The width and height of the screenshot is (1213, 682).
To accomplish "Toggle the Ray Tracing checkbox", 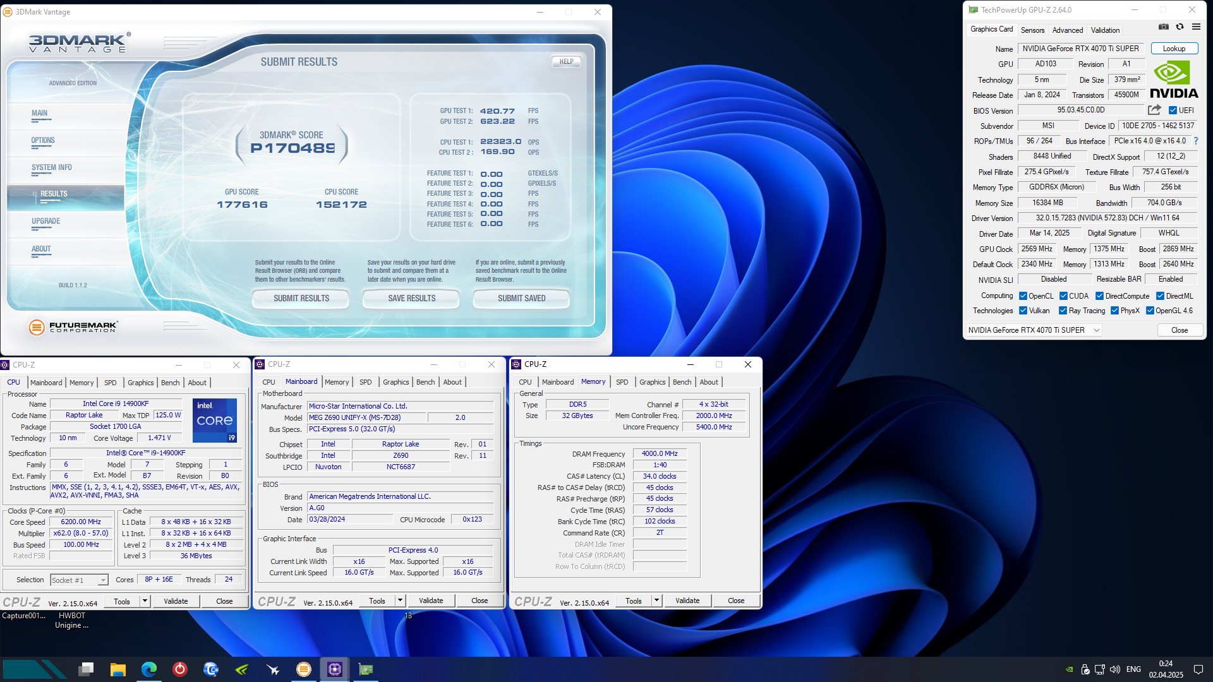I will [x=1063, y=311].
